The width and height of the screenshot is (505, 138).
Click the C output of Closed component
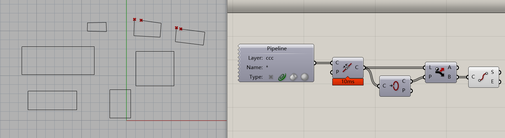click(x=404, y=81)
